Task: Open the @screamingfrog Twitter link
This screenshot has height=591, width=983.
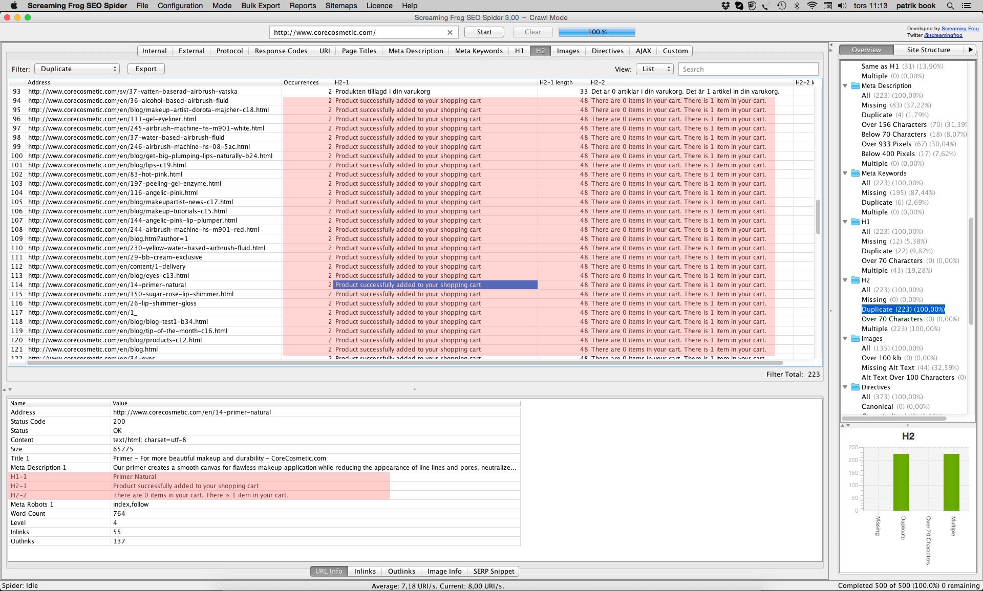Action: (943, 35)
